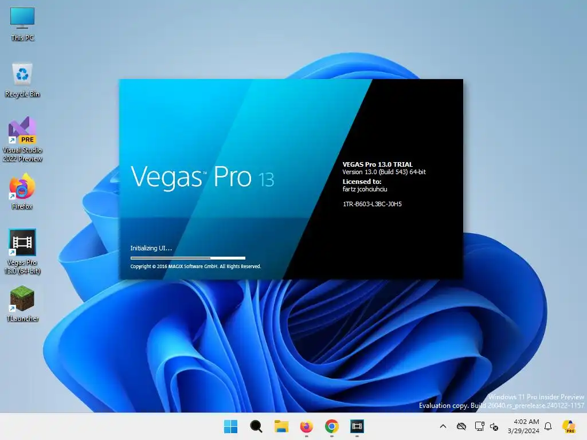Click the "Licensed to:" label
The height and width of the screenshot is (440, 587).
(362, 182)
